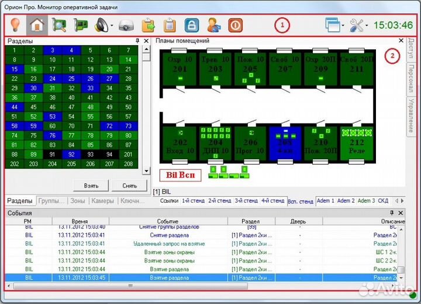Switch to the Камеры tab
Viewport: 421px width, 304px height.
click(102, 201)
